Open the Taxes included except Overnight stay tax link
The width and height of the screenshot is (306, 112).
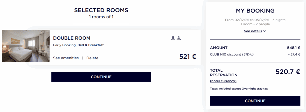(x=239, y=89)
